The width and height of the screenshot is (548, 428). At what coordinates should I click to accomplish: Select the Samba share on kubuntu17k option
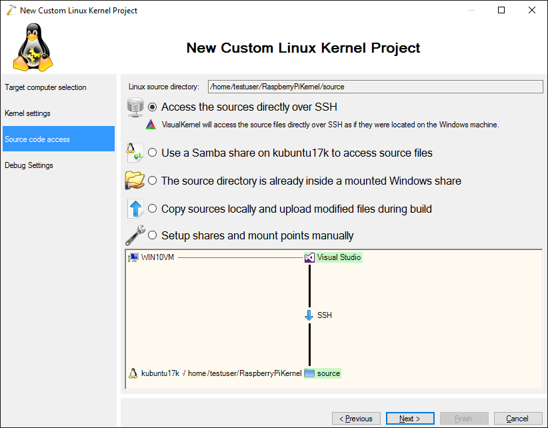click(x=153, y=153)
